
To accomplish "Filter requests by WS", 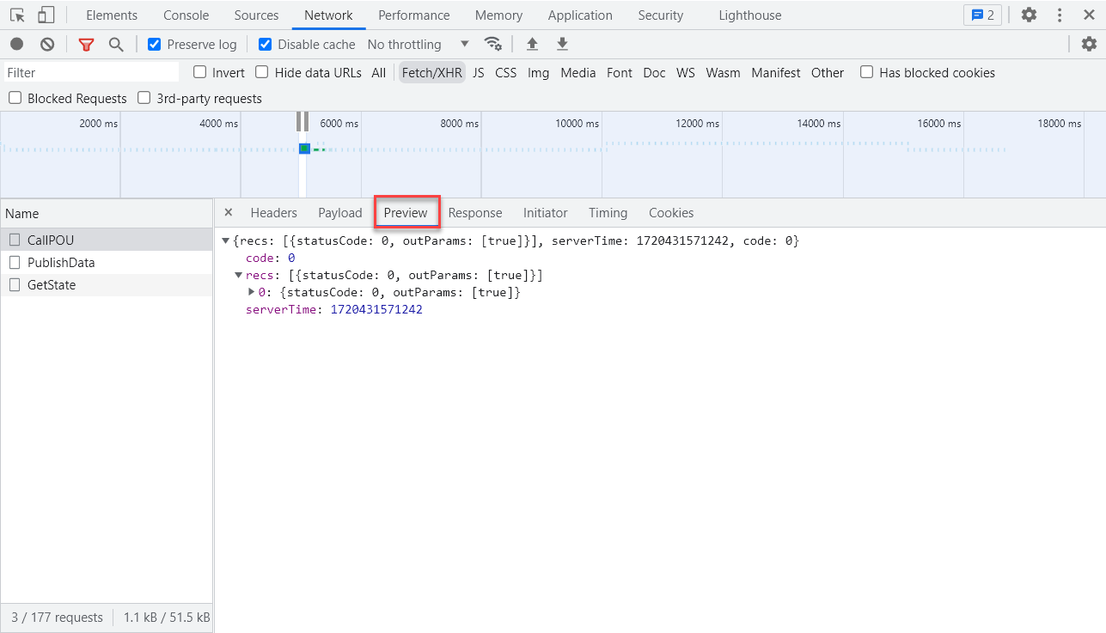I will click(x=686, y=72).
